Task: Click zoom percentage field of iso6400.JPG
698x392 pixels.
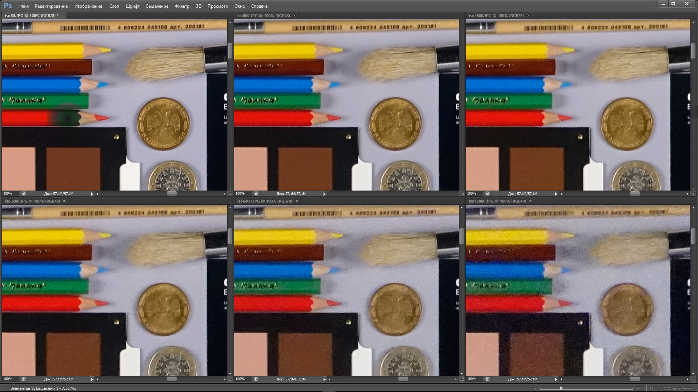Action: (x=240, y=379)
